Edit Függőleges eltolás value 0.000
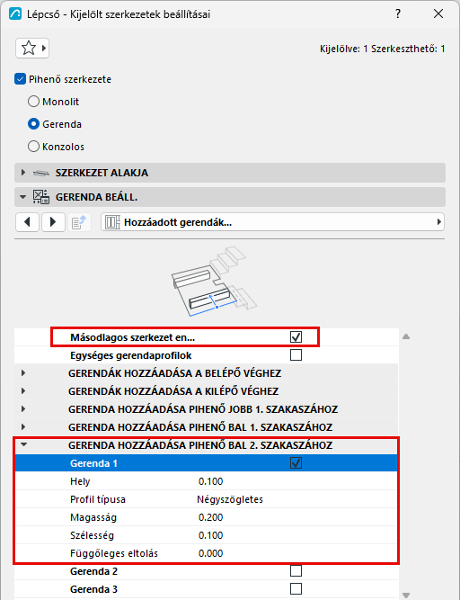 [211, 553]
